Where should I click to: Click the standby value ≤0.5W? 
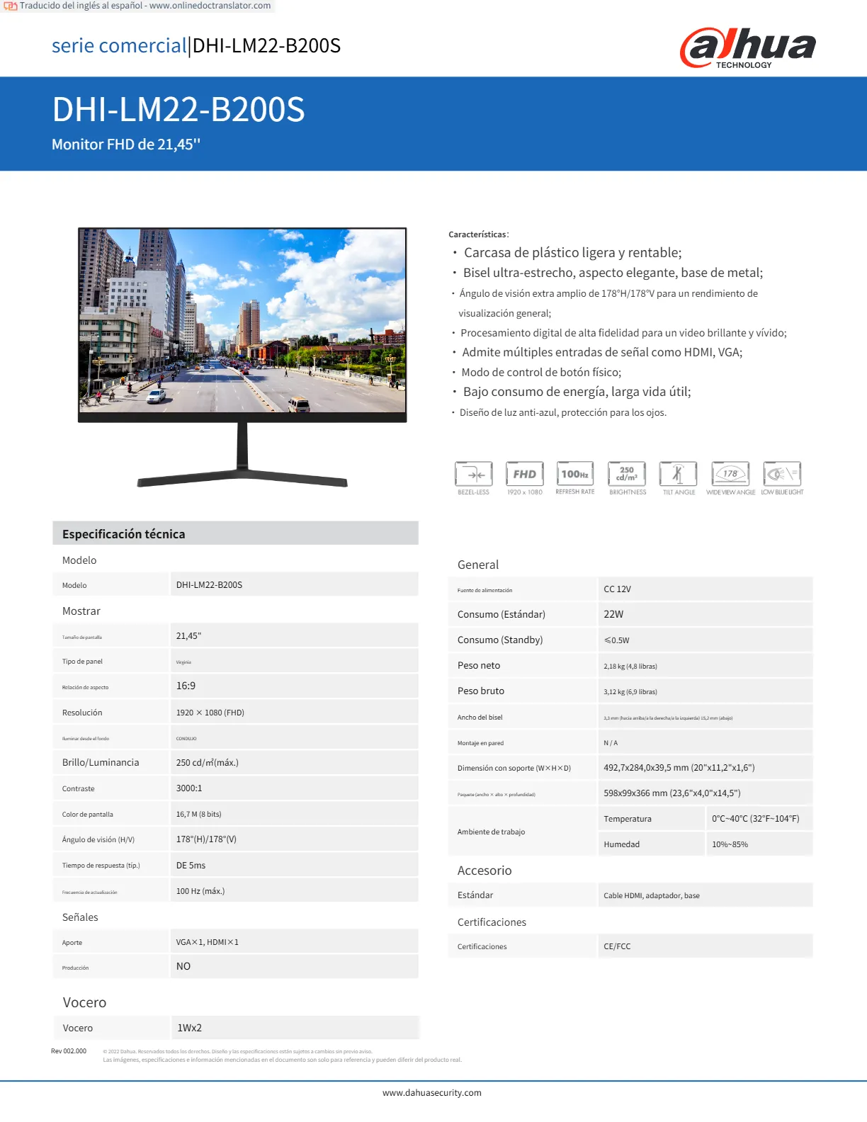click(x=705, y=640)
